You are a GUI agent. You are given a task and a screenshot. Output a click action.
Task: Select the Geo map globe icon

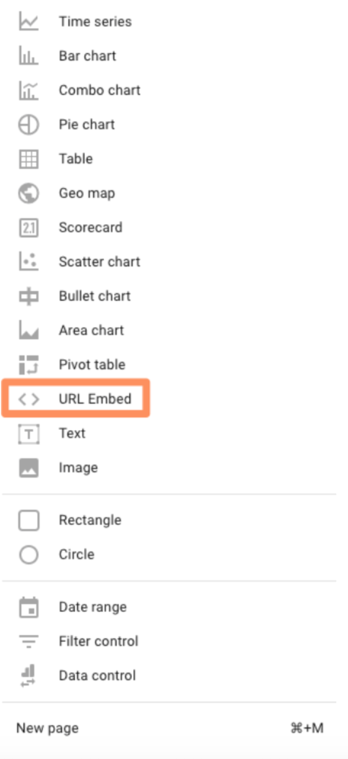point(28,194)
